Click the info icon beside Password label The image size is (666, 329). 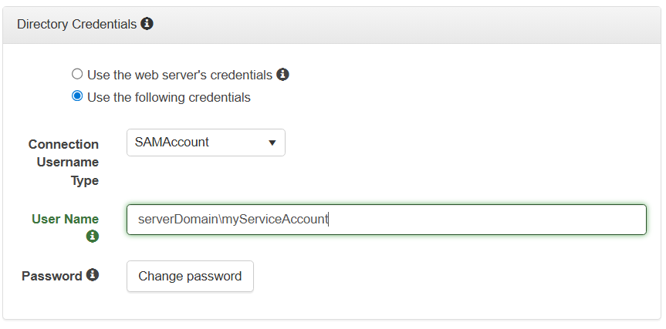[x=93, y=275]
